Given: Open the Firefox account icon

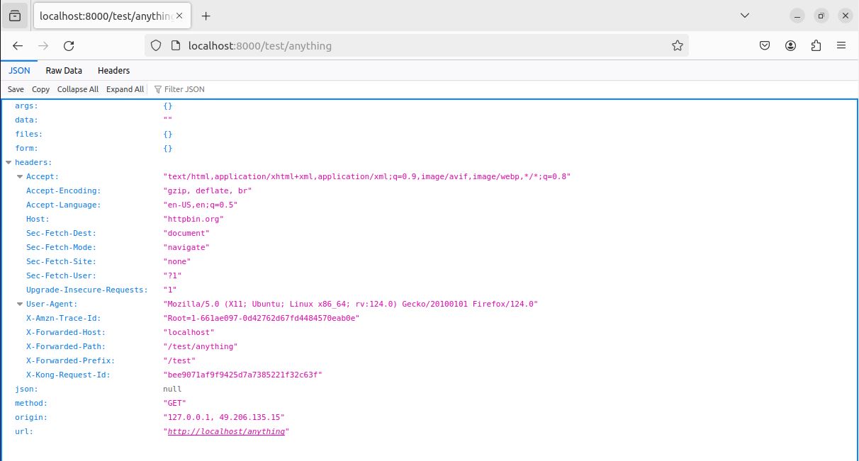Looking at the screenshot, I should 790,45.
